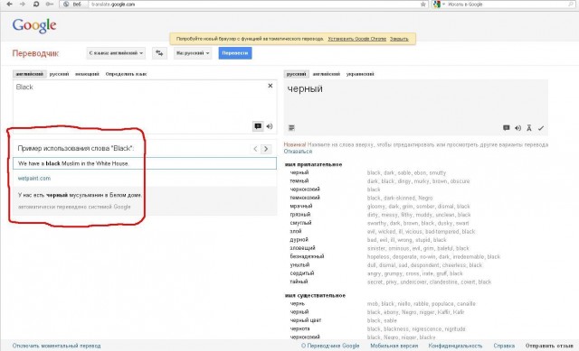Click 'Отправить отзыв' feedback link
Image resolution: width=579 pixels, height=351 pixels.
tap(549, 346)
